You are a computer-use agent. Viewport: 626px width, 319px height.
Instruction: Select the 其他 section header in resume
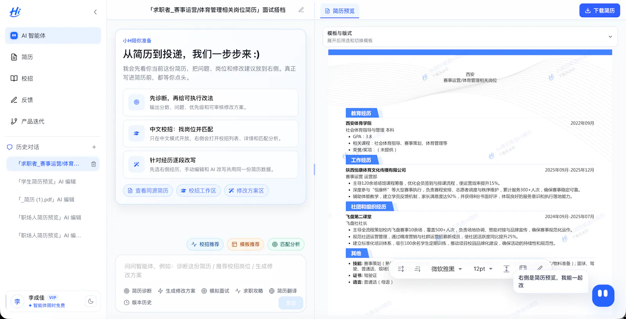point(356,253)
